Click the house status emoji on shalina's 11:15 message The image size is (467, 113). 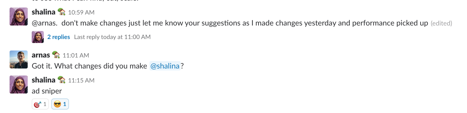tap(61, 80)
